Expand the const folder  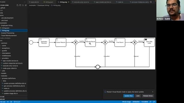4,46
